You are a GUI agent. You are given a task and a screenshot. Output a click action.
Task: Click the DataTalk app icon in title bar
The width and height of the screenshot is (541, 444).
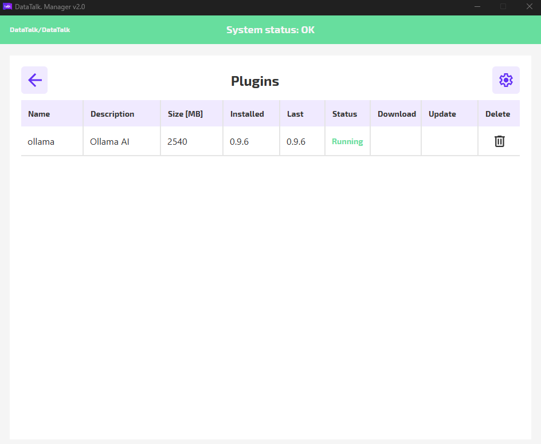(x=7, y=6)
